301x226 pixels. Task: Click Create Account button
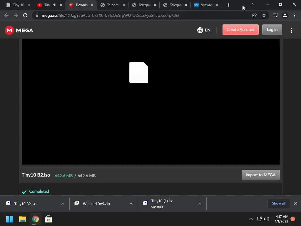(x=240, y=30)
